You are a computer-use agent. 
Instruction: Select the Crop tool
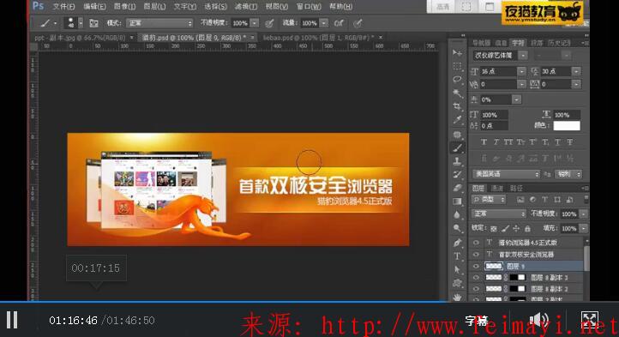(457, 106)
